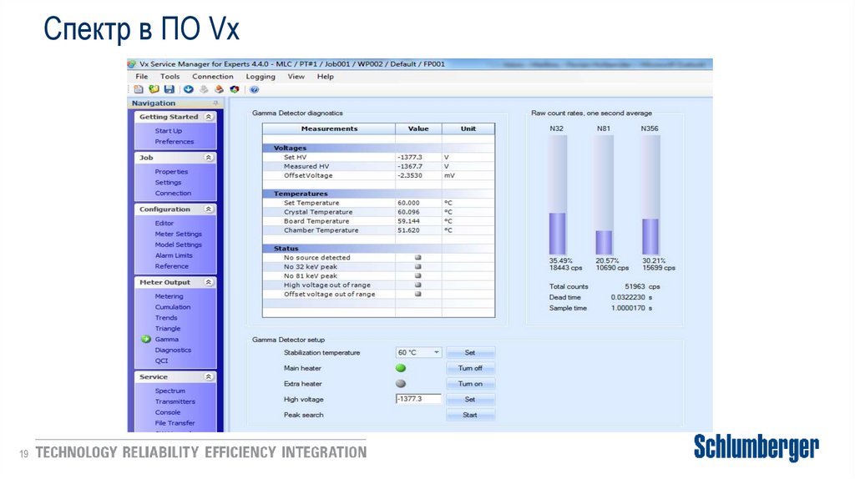Click the High voltage input field
Image resolution: width=855 pixels, height=479 pixels.
click(418, 399)
